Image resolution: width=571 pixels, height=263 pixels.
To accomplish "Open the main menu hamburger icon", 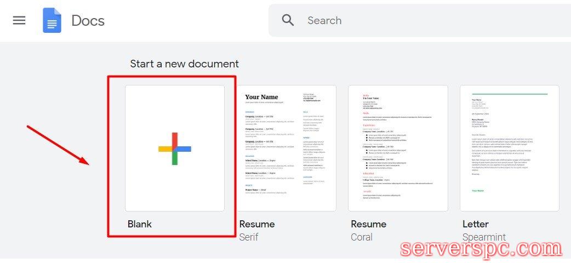I will click(x=19, y=21).
